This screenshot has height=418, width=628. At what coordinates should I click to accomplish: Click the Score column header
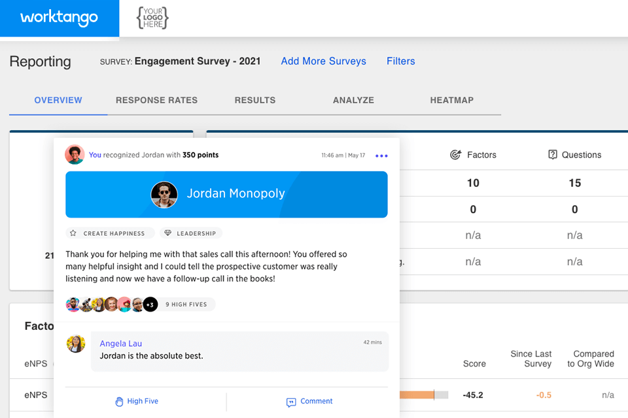(474, 364)
